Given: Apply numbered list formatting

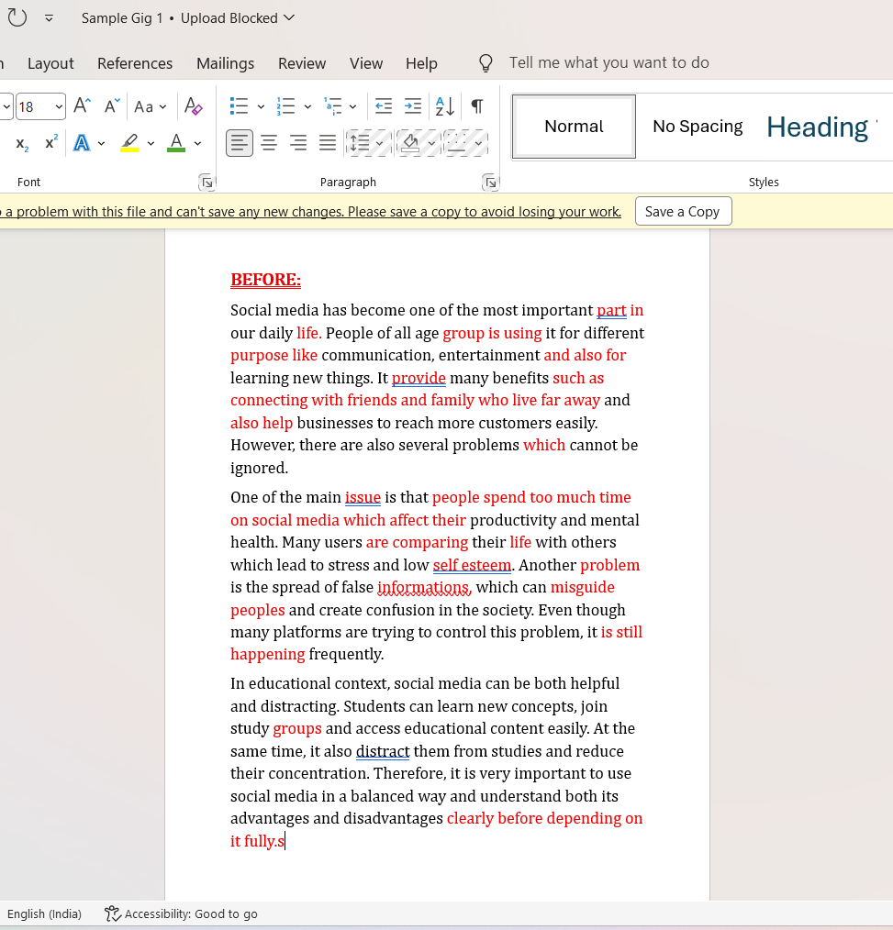Looking at the screenshot, I should click(285, 106).
